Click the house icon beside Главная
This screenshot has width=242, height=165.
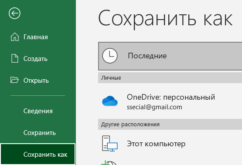click(15, 37)
